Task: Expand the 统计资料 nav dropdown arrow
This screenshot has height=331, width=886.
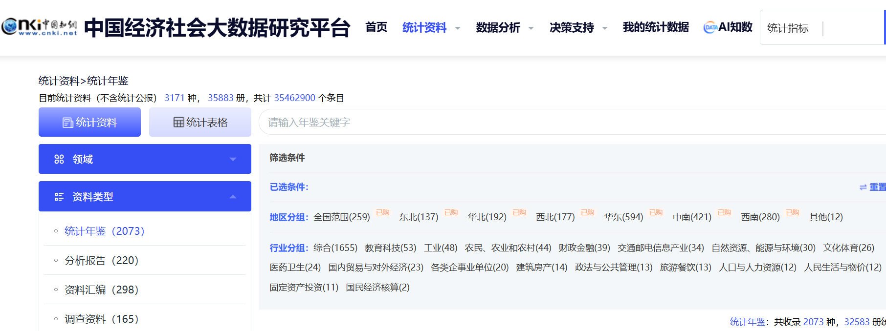Action: (458, 28)
